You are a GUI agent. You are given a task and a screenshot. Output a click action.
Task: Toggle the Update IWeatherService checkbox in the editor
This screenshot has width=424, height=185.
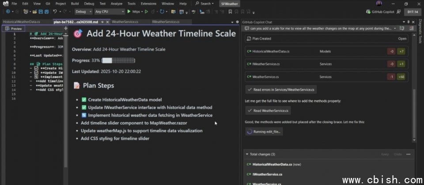(x=36, y=72)
